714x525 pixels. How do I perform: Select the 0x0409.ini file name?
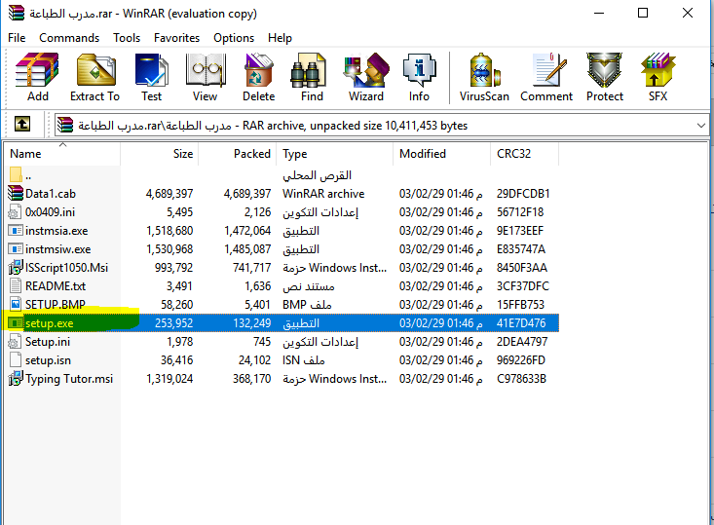(50, 212)
